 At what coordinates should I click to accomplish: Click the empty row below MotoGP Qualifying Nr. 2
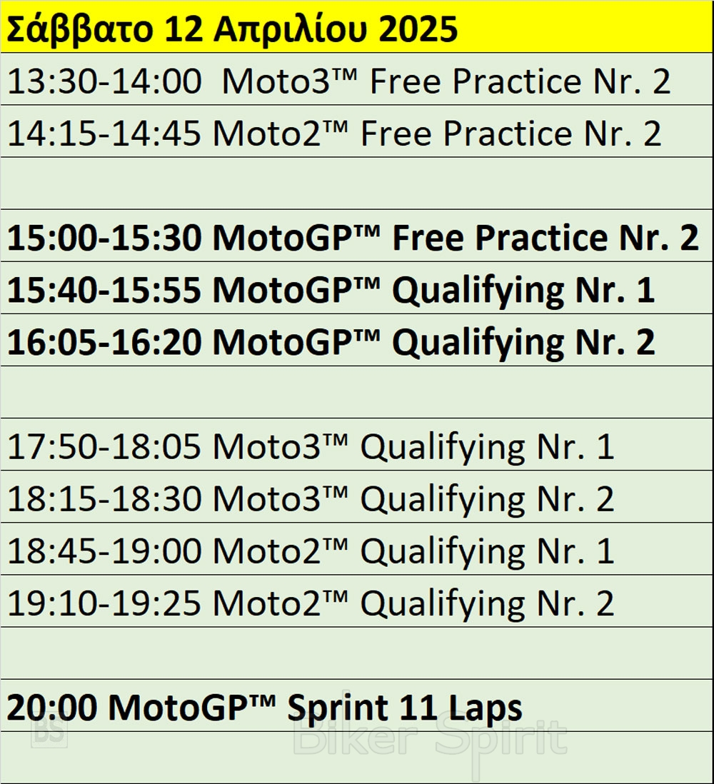coord(357,392)
